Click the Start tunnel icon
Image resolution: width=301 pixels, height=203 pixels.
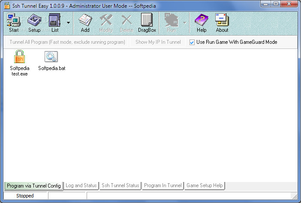click(14, 23)
